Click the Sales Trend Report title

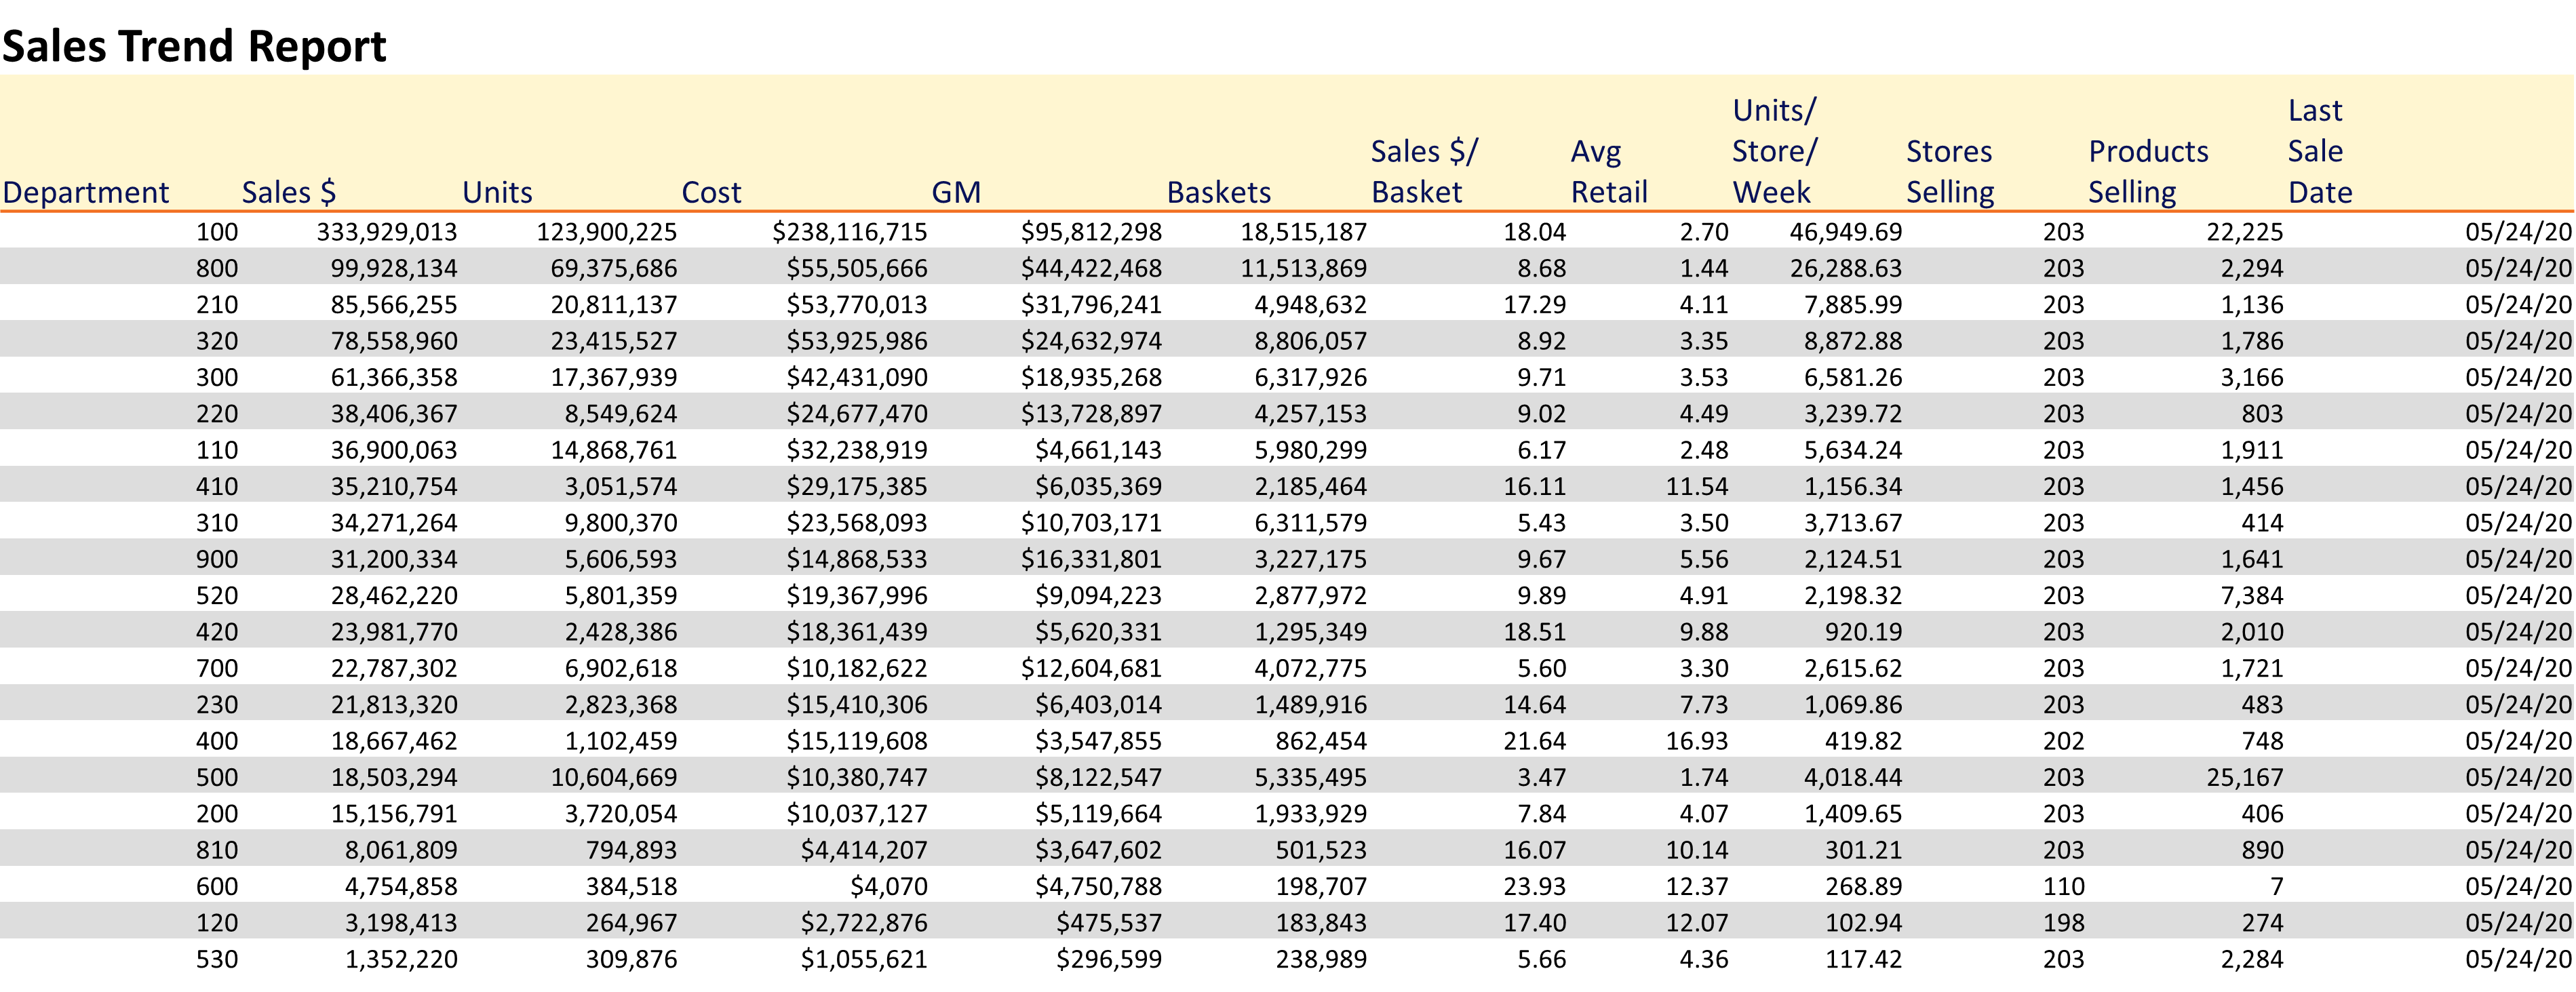pyautogui.click(x=194, y=46)
